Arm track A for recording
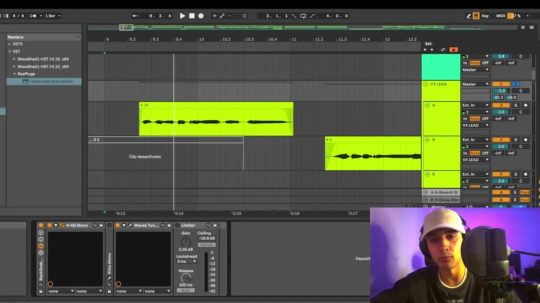Screen dimensions: 540x303 (525, 105)
